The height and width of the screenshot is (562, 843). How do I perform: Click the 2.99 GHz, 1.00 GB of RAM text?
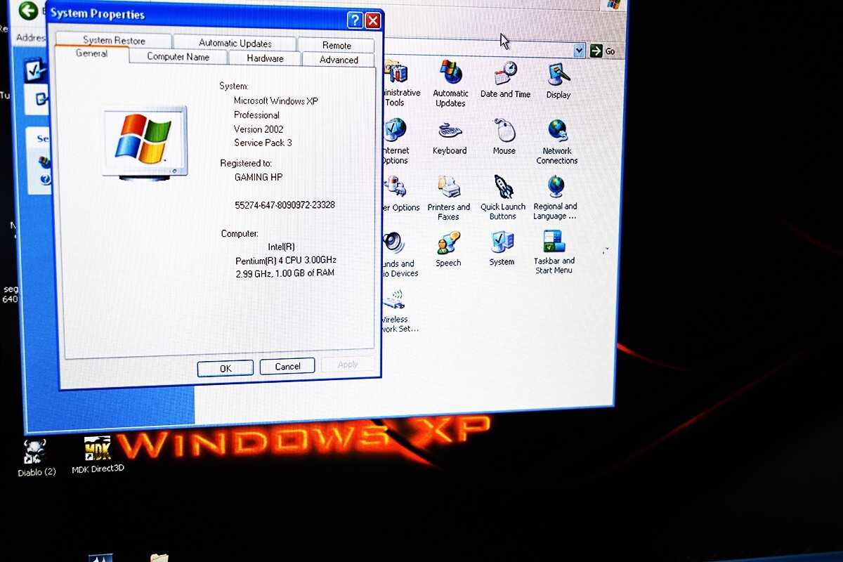click(285, 273)
